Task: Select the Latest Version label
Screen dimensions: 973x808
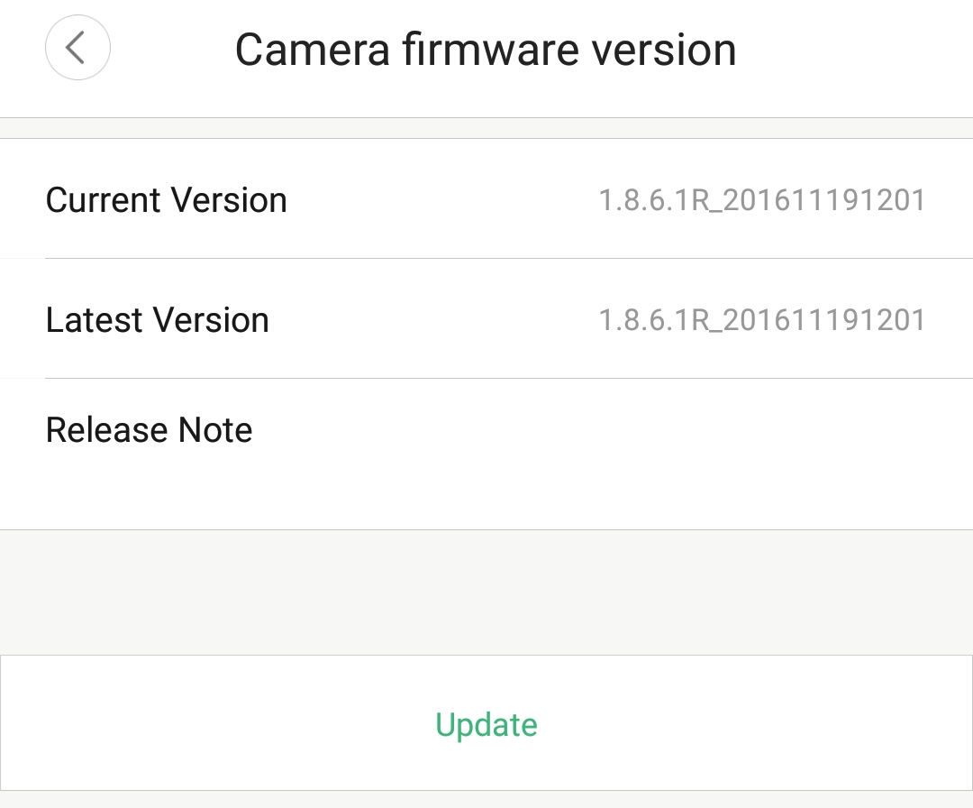Action: (x=157, y=320)
